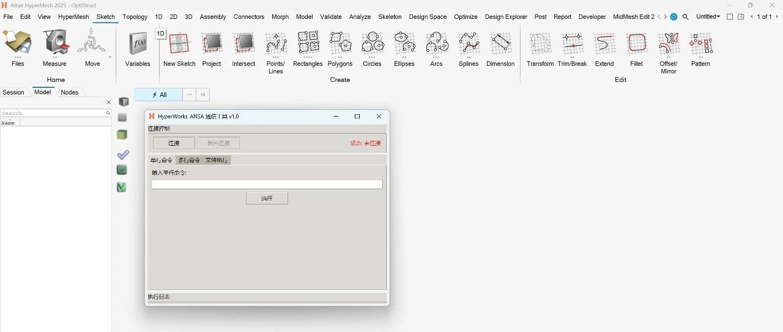Open the File menu

[8, 17]
